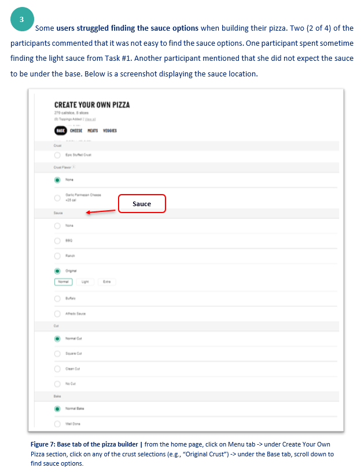Choose Buffalo sauce

tap(57, 299)
